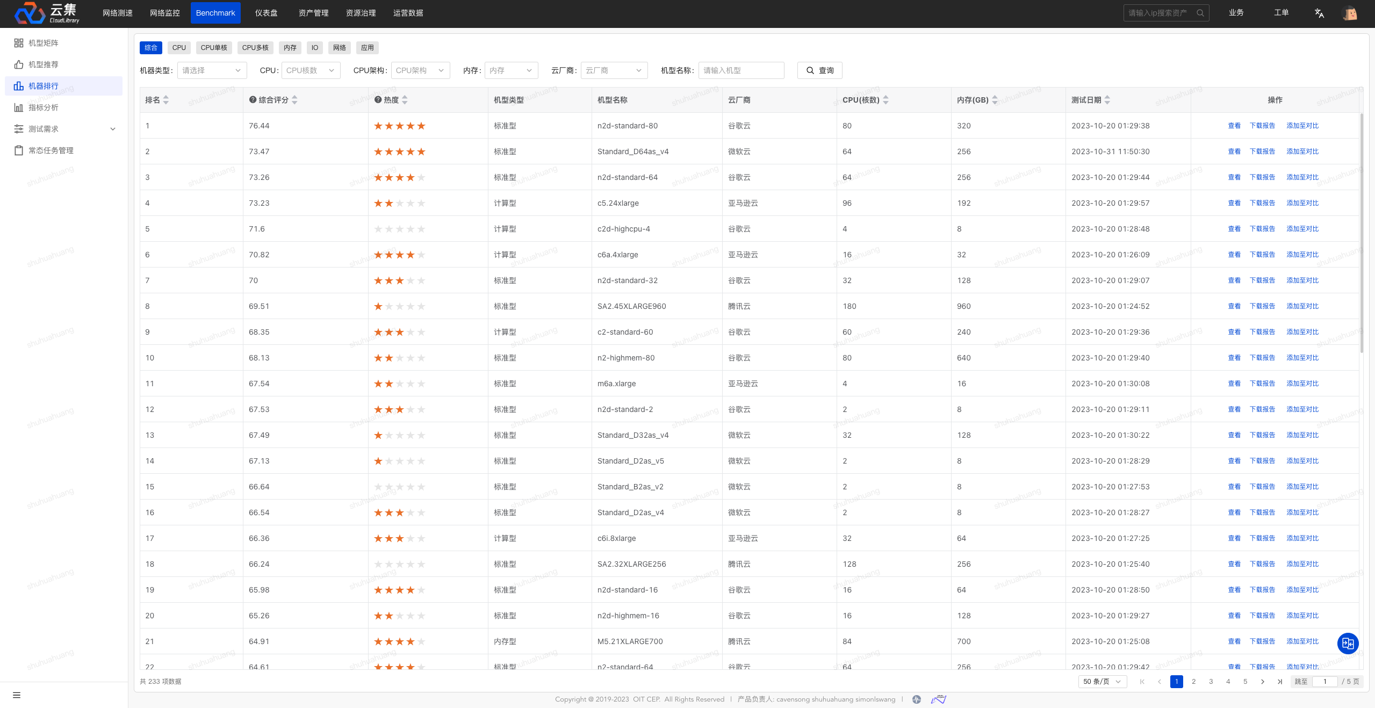Click the 机型推荐 thumbs-up icon
The width and height of the screenshot is (1375, 708).
pos(19,64)
